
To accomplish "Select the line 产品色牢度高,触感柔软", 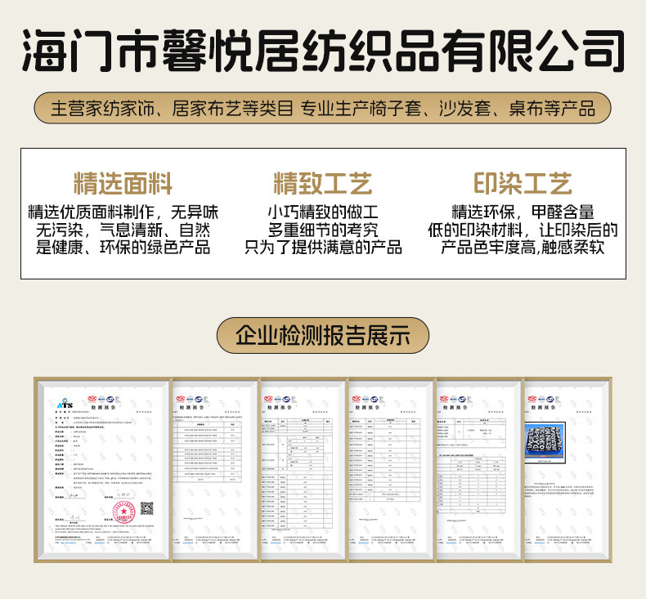I will [x=523, y=248].
